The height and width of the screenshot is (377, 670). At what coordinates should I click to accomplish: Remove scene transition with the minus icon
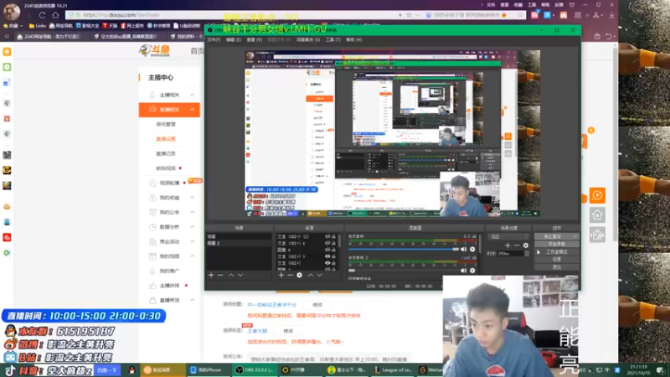click(517, 245)
